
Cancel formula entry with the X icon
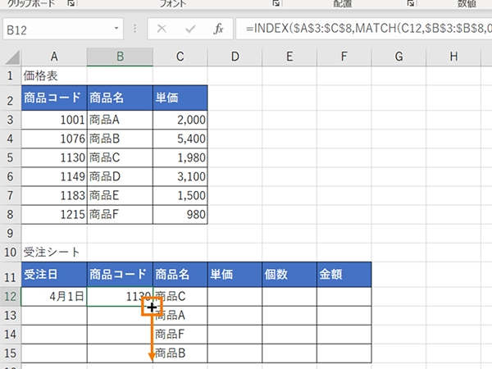pyautogui.click(x=162, y=29)
